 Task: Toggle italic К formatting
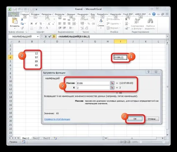pos(36,23)
